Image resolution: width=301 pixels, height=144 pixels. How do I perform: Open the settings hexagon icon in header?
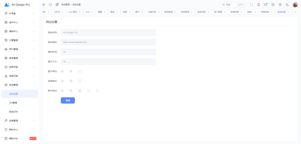[x=280, y=5]
